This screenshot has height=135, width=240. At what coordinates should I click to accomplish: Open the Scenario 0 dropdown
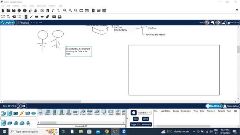[144, 112]
